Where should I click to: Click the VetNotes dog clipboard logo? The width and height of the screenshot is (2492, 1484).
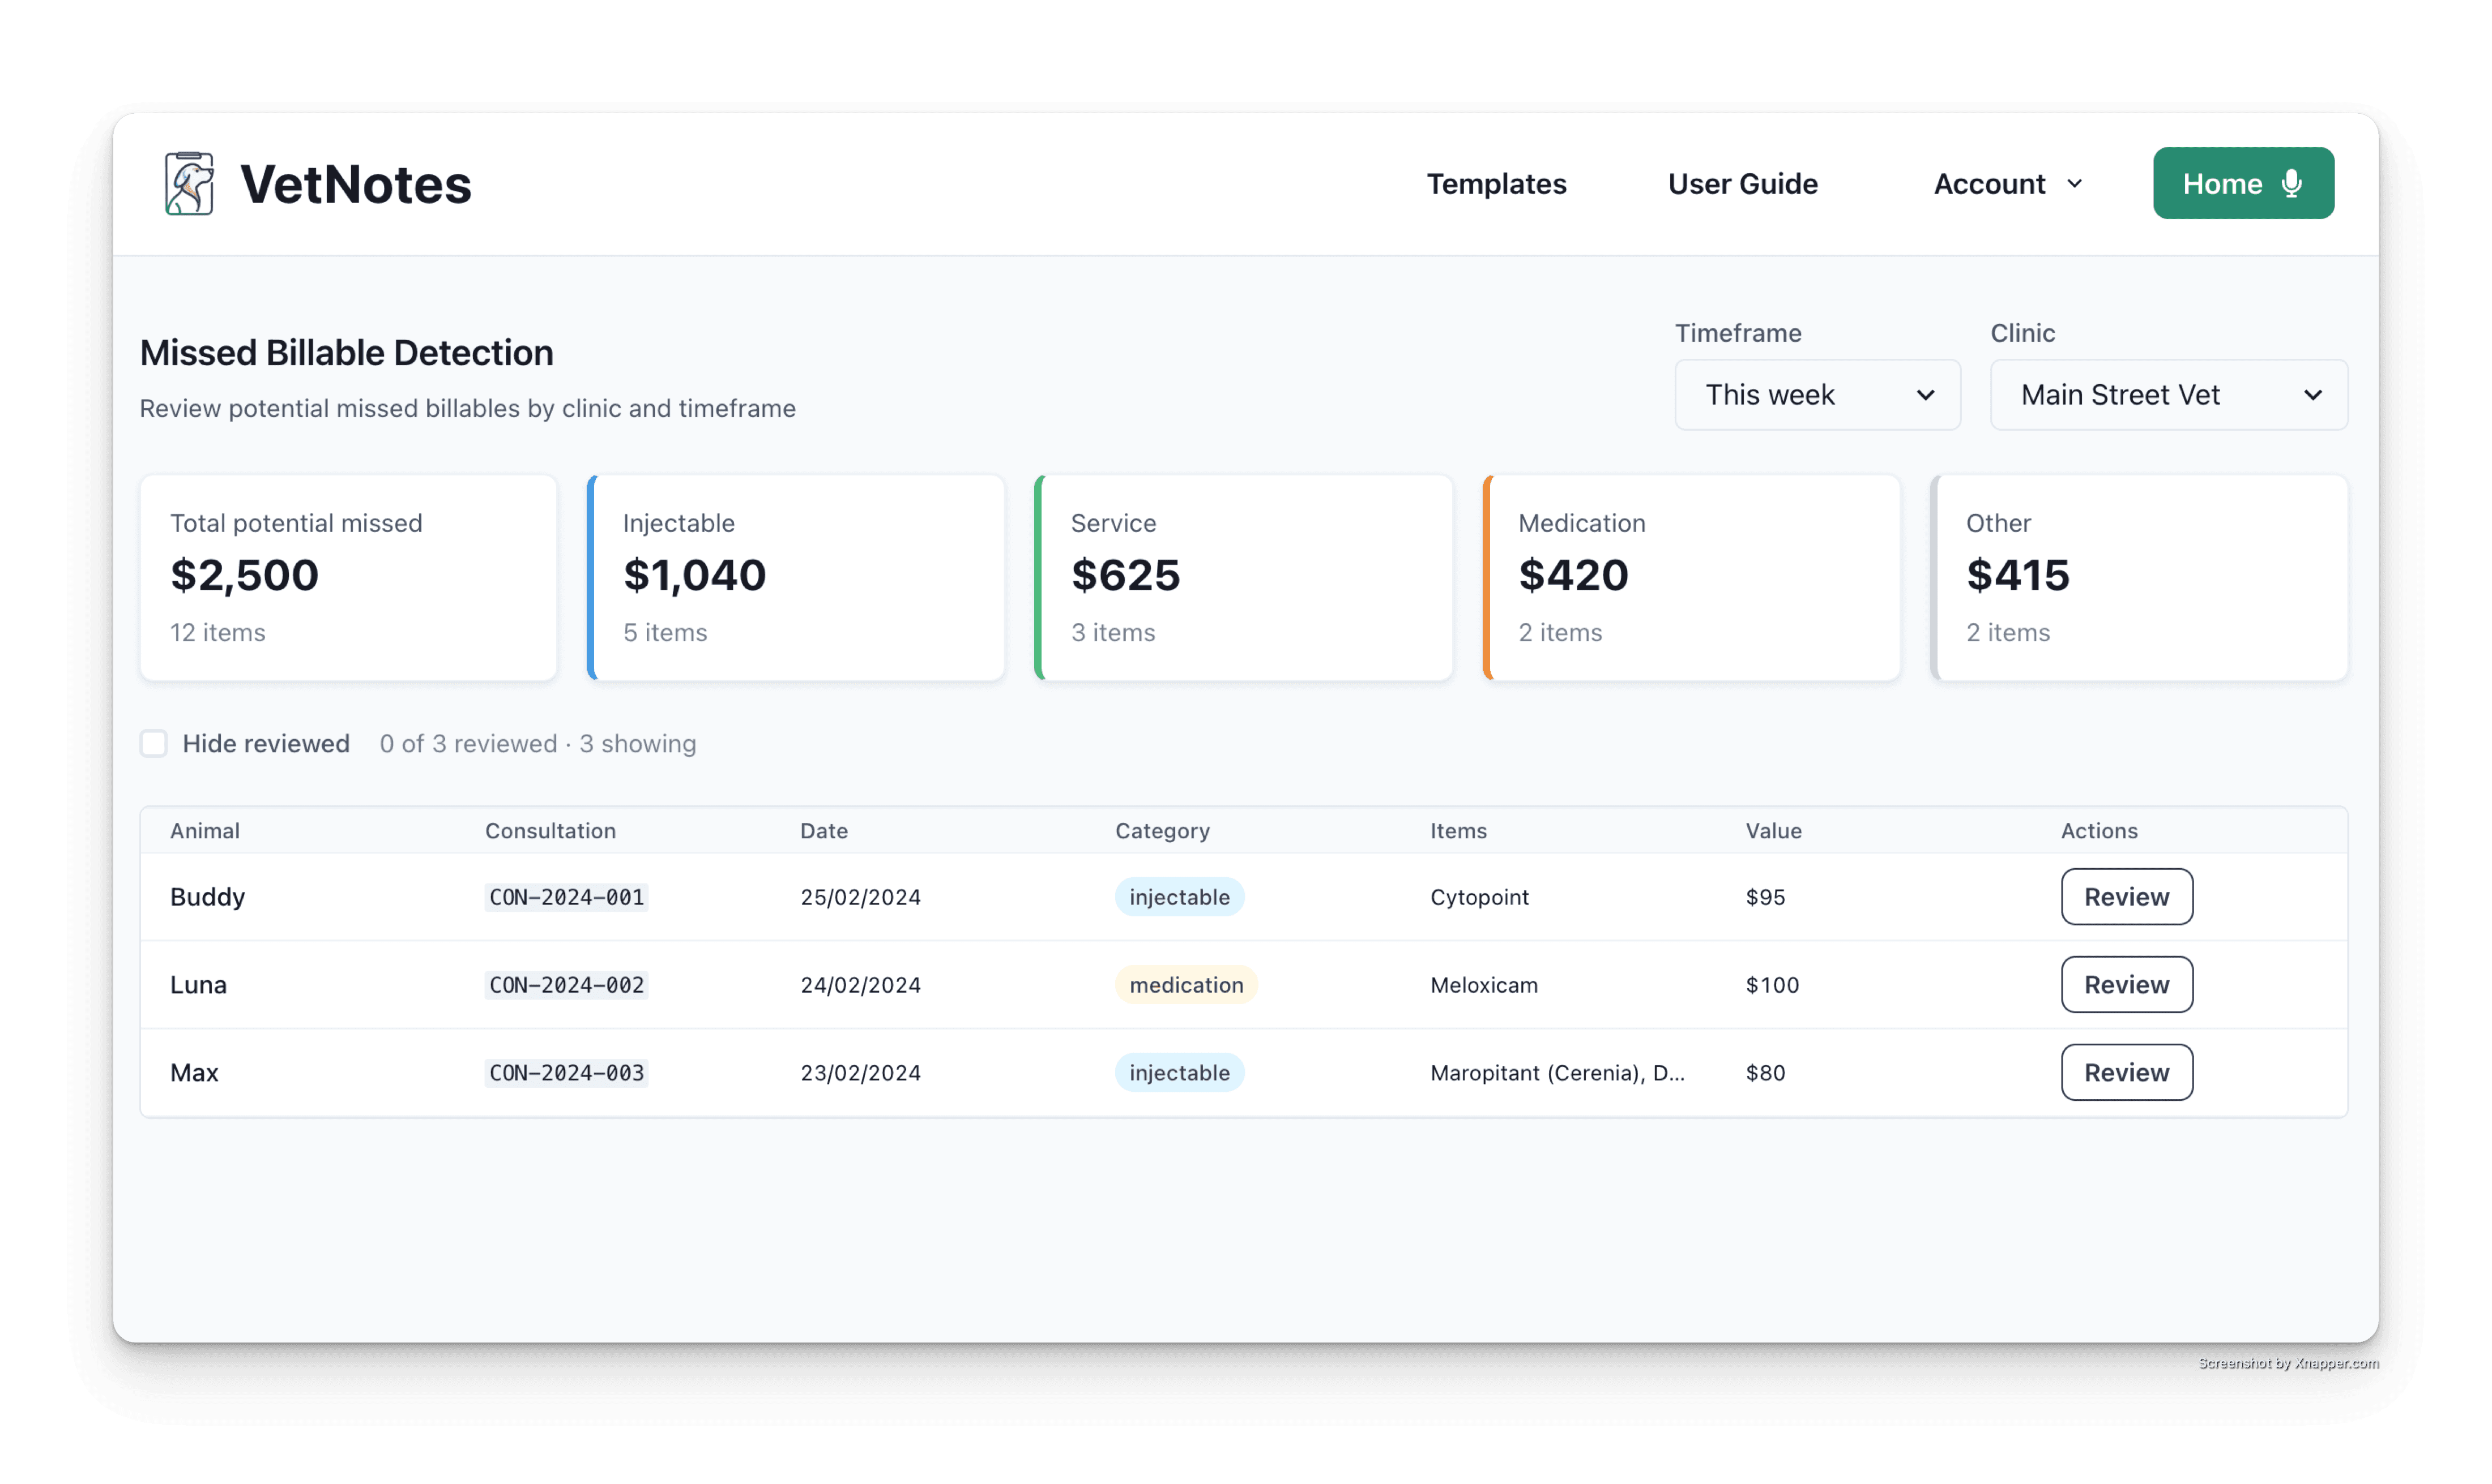click(x=189, y=184)
